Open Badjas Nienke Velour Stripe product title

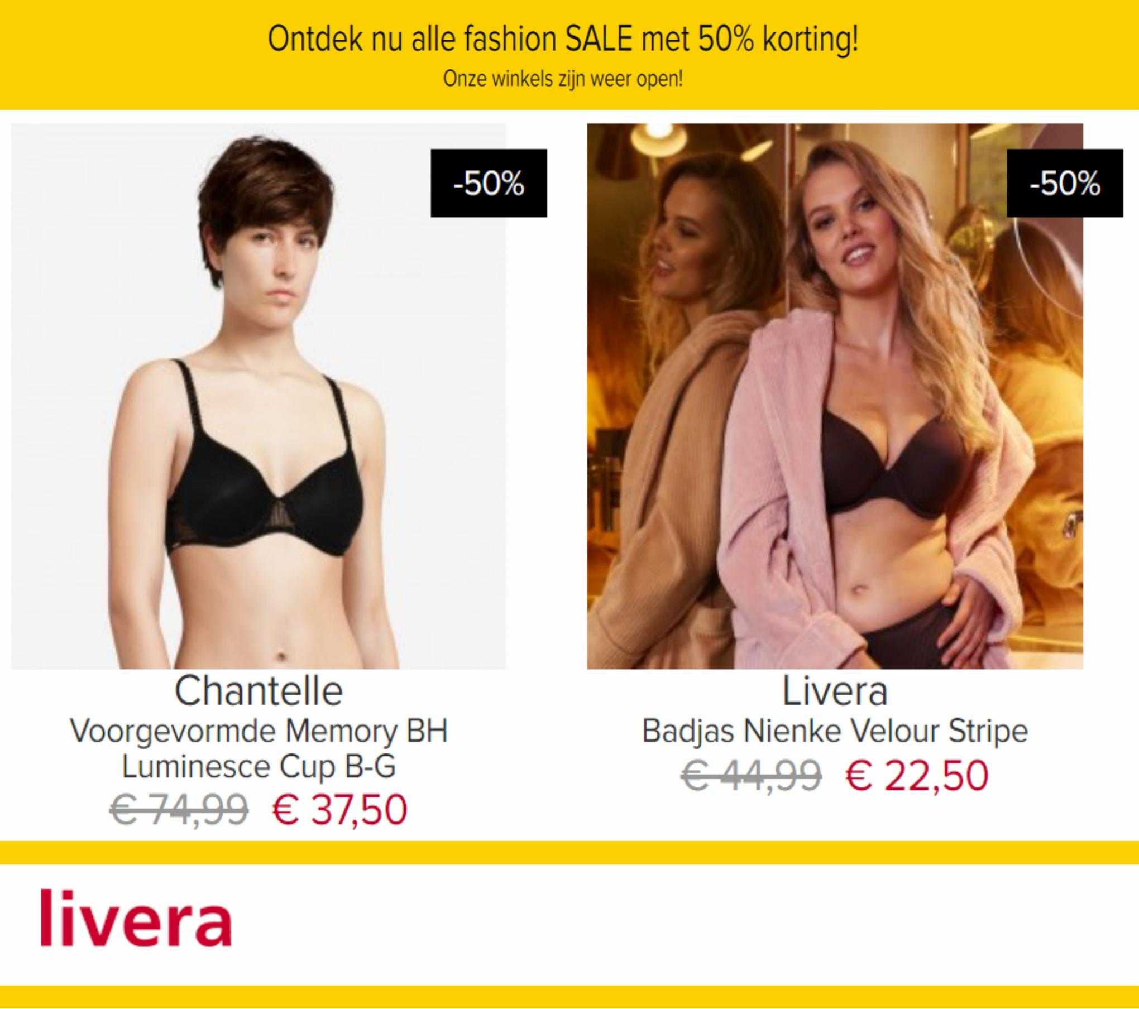tap(835, 732)
